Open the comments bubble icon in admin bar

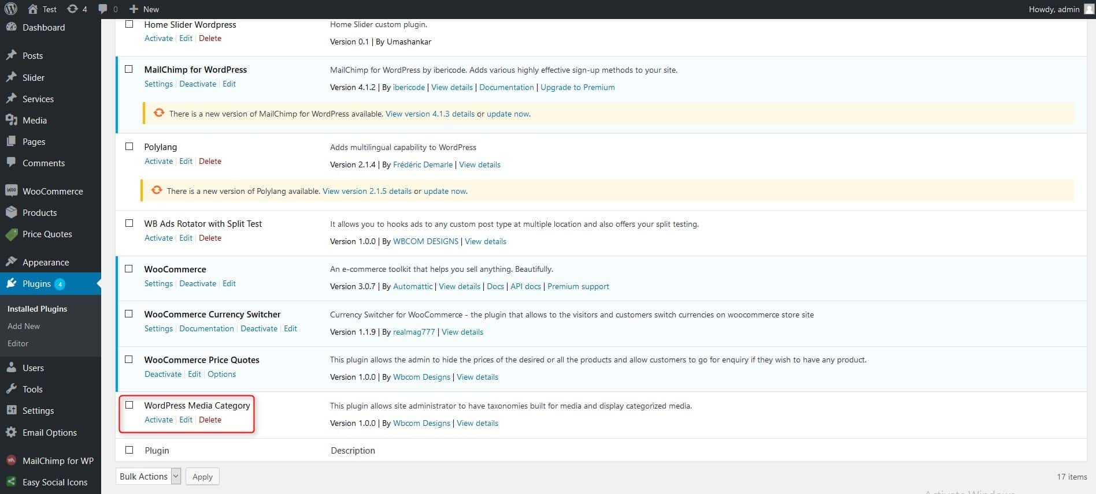point(103,9)
